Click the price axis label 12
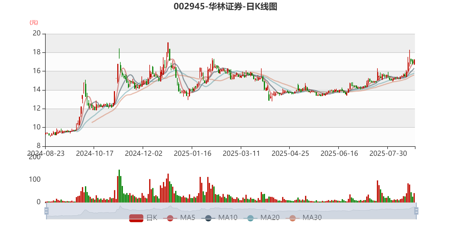451x225 pixels. point(37,108)
